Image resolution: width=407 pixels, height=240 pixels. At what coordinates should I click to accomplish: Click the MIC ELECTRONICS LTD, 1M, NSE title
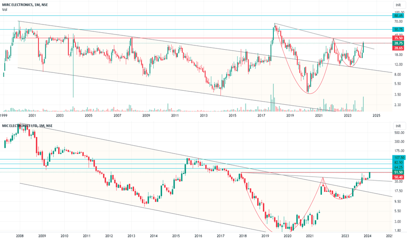click(x=27, y=126)
